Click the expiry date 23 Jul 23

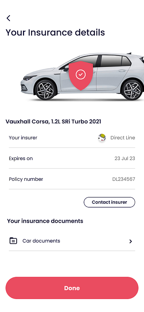pos(125,158)
